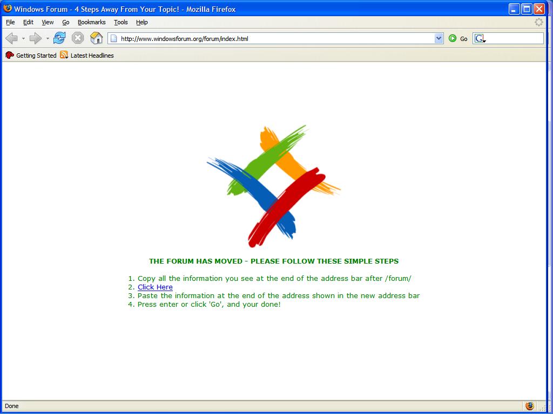Expand the address bar URL dropdown
This screenshot has width=553, height=414.
pyautogui.click(x=439, y=38)
